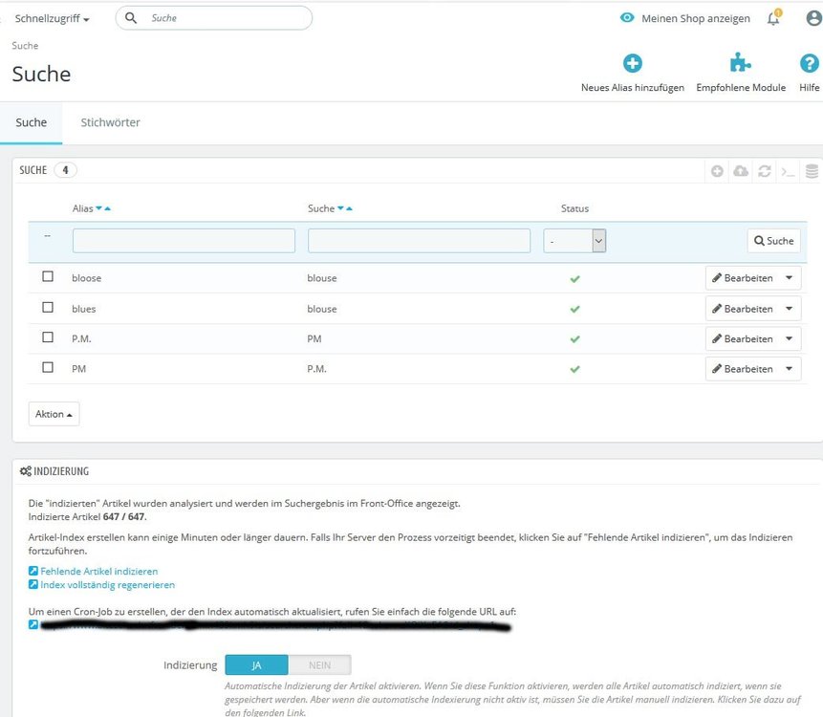Click Bearbeiten for bloose alias

742,277
